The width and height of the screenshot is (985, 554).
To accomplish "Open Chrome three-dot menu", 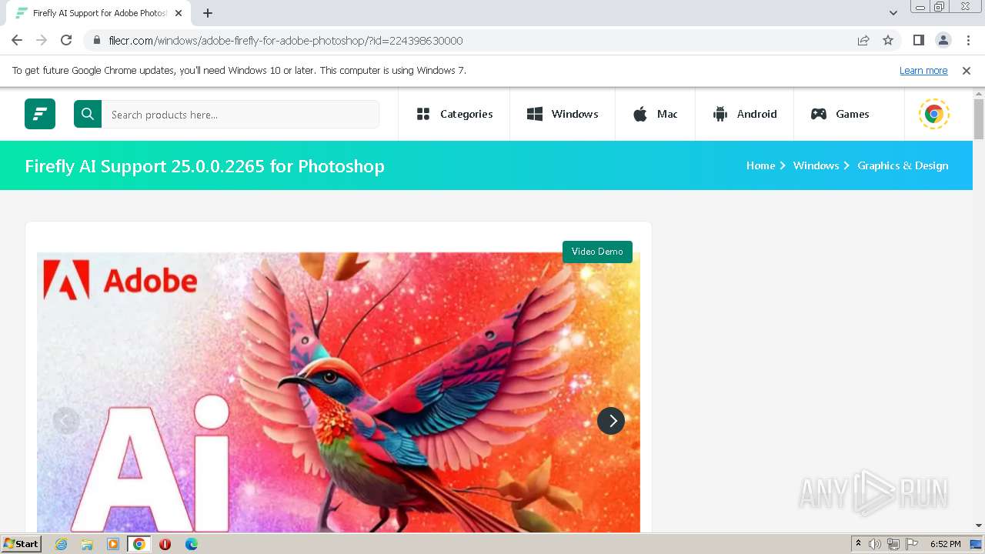I will pos(967,40).
